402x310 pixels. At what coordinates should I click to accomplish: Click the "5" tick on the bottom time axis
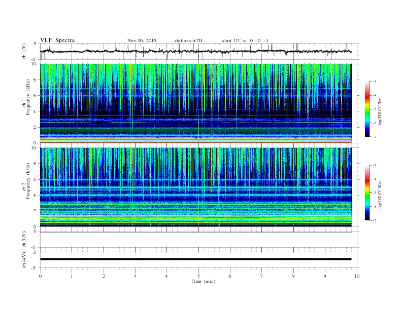click(198, 276)
